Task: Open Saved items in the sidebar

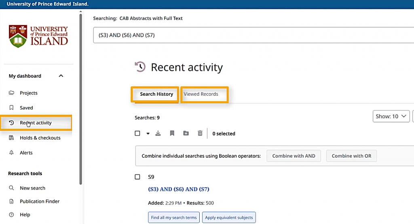Action: coord(26,108)
